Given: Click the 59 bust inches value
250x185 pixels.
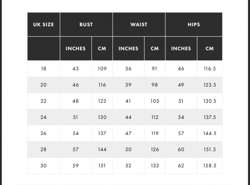Looking at the screenshot, I should 75,166.
